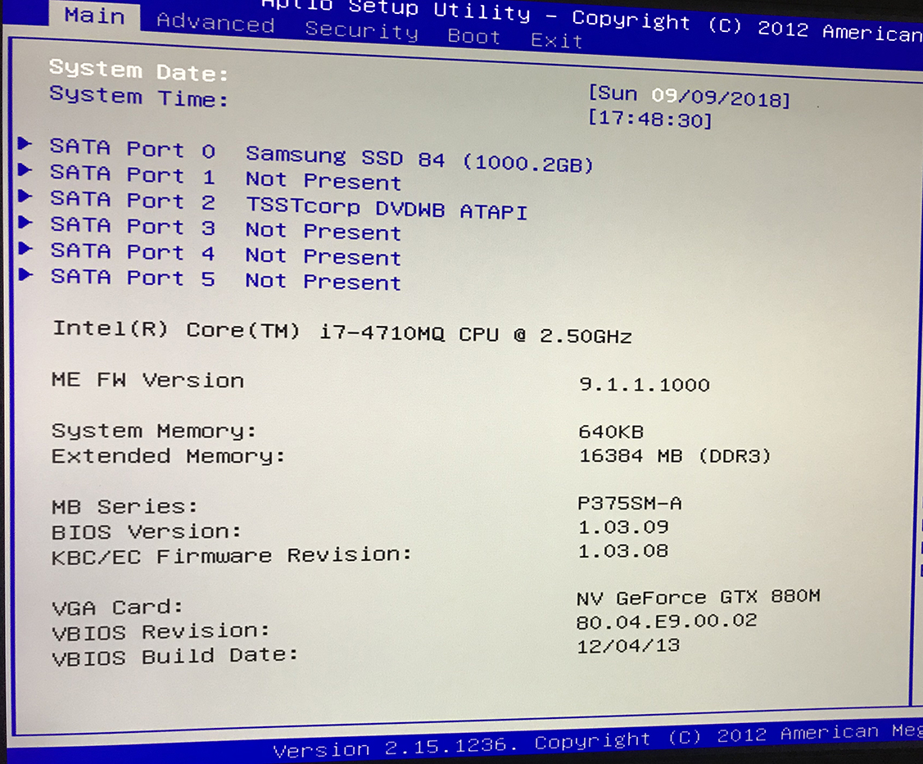
Task: Switch to the Main tab
Action: (94, 16)
